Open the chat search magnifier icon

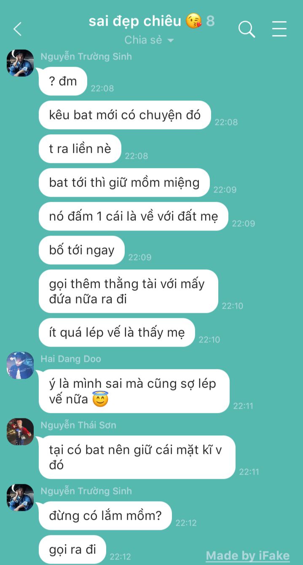(247, 29)
